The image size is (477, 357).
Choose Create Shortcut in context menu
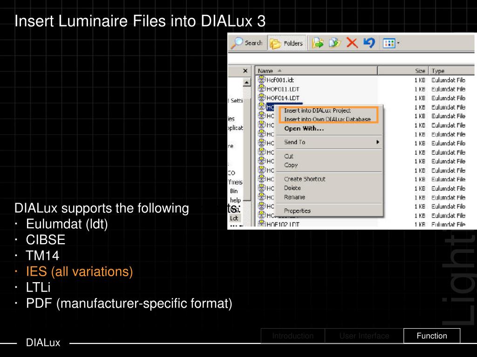[x=305, y=179]
